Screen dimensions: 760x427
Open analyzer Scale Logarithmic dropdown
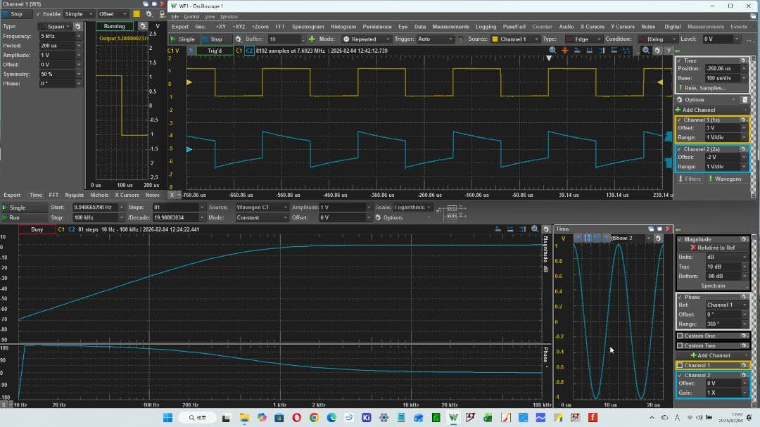coord(412,207)
